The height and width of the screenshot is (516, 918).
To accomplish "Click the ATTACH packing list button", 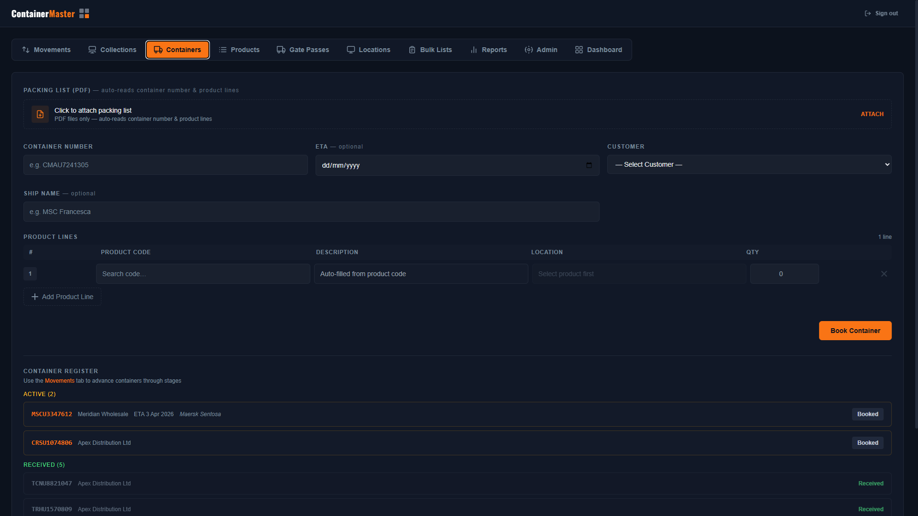I will 872,114.
